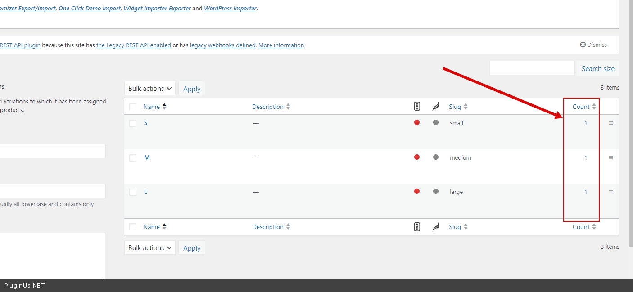Open the bottom Bulk actions dropdown
The image size is (633, 292).
click(x=149, y=248)
